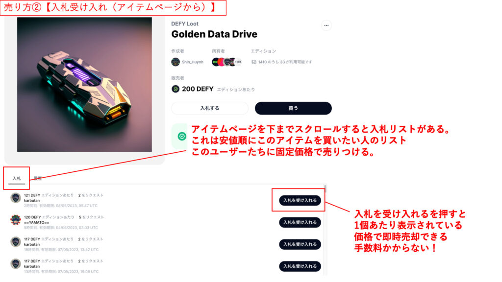This screenshot has height=282, width=502.
Task: Click the stacked owner avatars
Action: (224, 62)
